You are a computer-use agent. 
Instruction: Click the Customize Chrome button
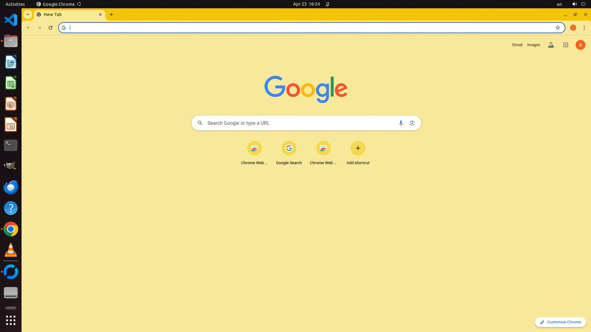click(560, 322)
